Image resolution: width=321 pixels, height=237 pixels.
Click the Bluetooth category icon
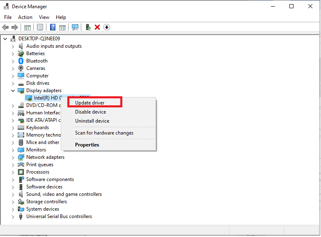pyautogui.click(x=21, y=61)
